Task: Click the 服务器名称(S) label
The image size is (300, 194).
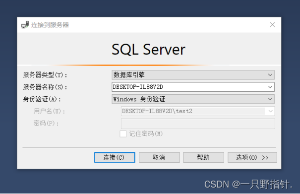Action: pos(45,87)
